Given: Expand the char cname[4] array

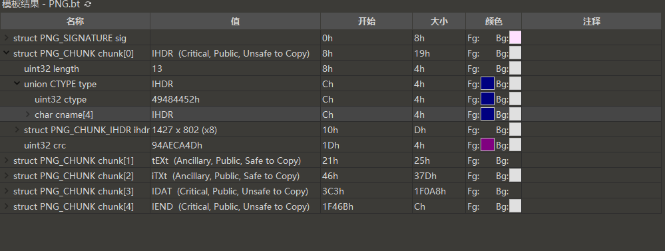Looking at the screenshot, I should 28,115.
